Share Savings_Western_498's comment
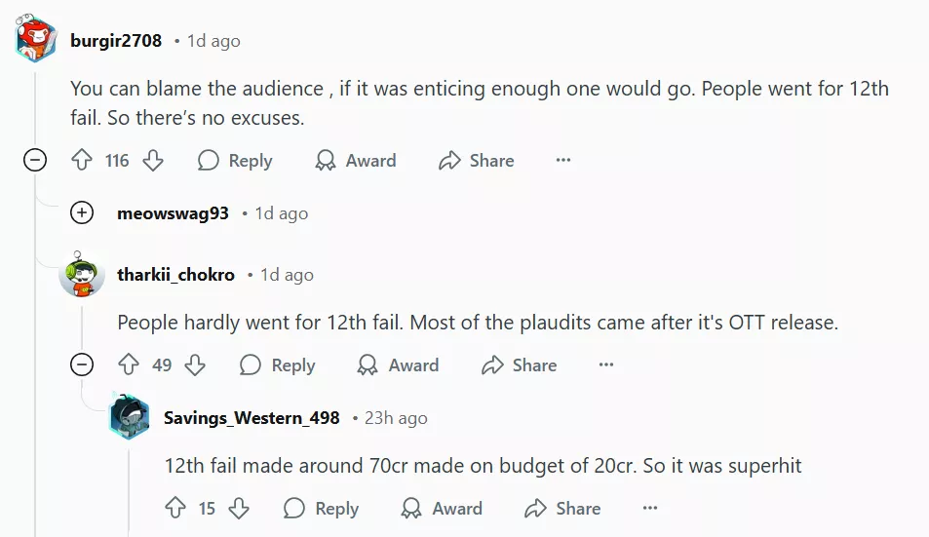 click(562, 509)
